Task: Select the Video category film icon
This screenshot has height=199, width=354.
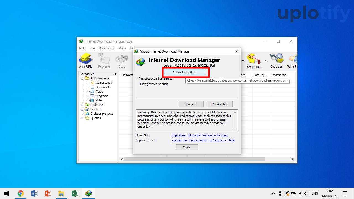Action: pos(93,100)
